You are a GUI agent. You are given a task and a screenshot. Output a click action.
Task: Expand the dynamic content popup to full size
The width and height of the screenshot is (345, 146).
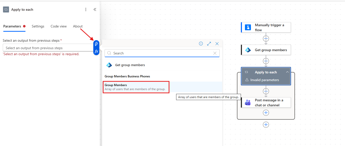209,44
